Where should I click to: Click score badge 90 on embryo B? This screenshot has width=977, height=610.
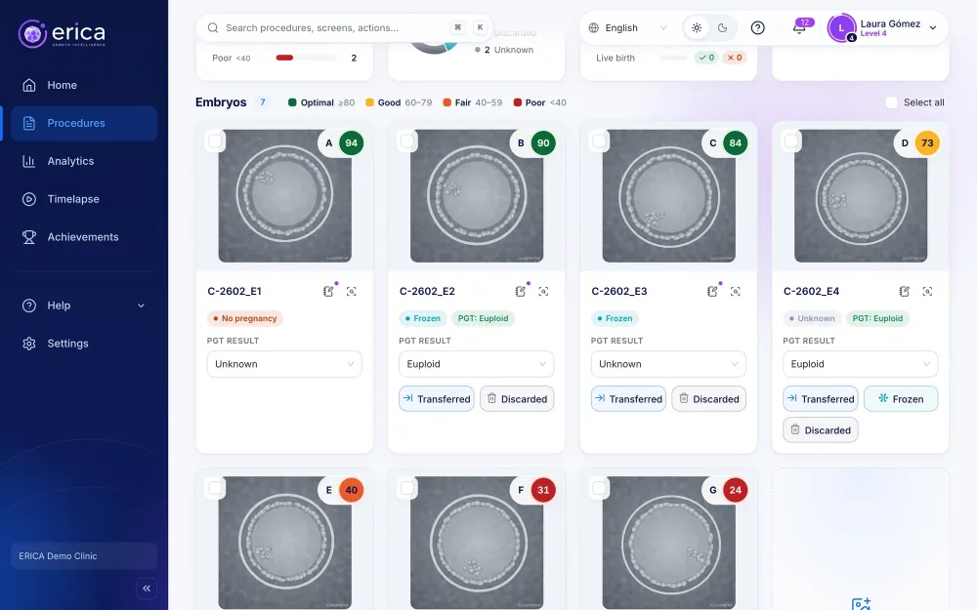coord(543,143)
